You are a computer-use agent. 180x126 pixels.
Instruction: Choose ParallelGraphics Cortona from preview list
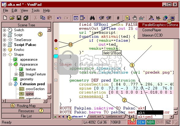pyautogui.click(x=159, y=25)
